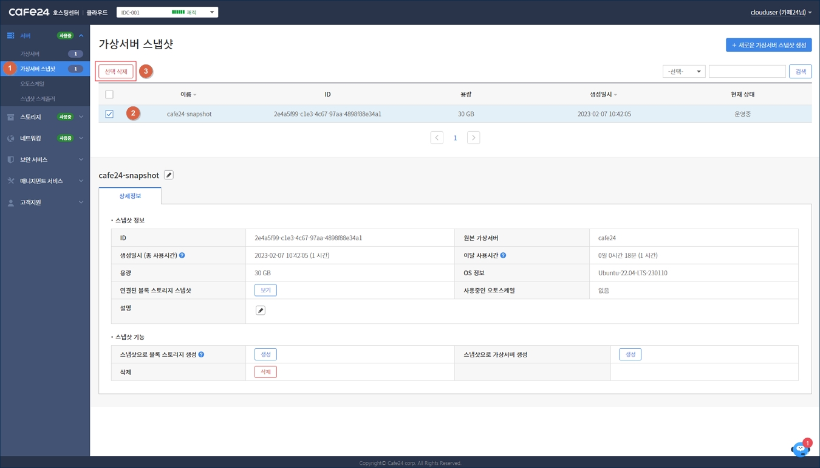The image size is (820, 468).
Task: Click 새로운 가상서버 스냅샷 생성 button
Action: tap(768, 45)
